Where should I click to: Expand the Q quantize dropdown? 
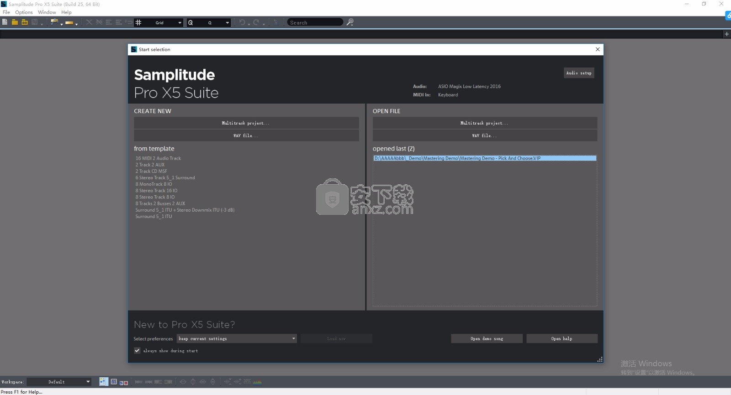[x=227, y=22]
